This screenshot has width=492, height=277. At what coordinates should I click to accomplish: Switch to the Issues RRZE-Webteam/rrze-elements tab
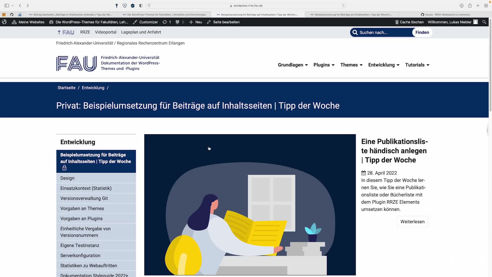point(447,15)
